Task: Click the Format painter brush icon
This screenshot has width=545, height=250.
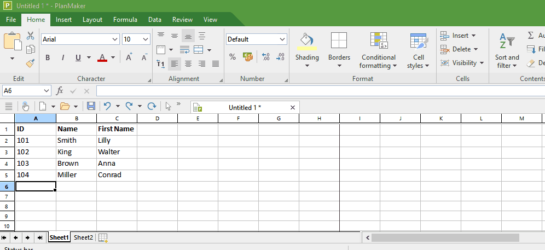Action: (x=31, y=63)
